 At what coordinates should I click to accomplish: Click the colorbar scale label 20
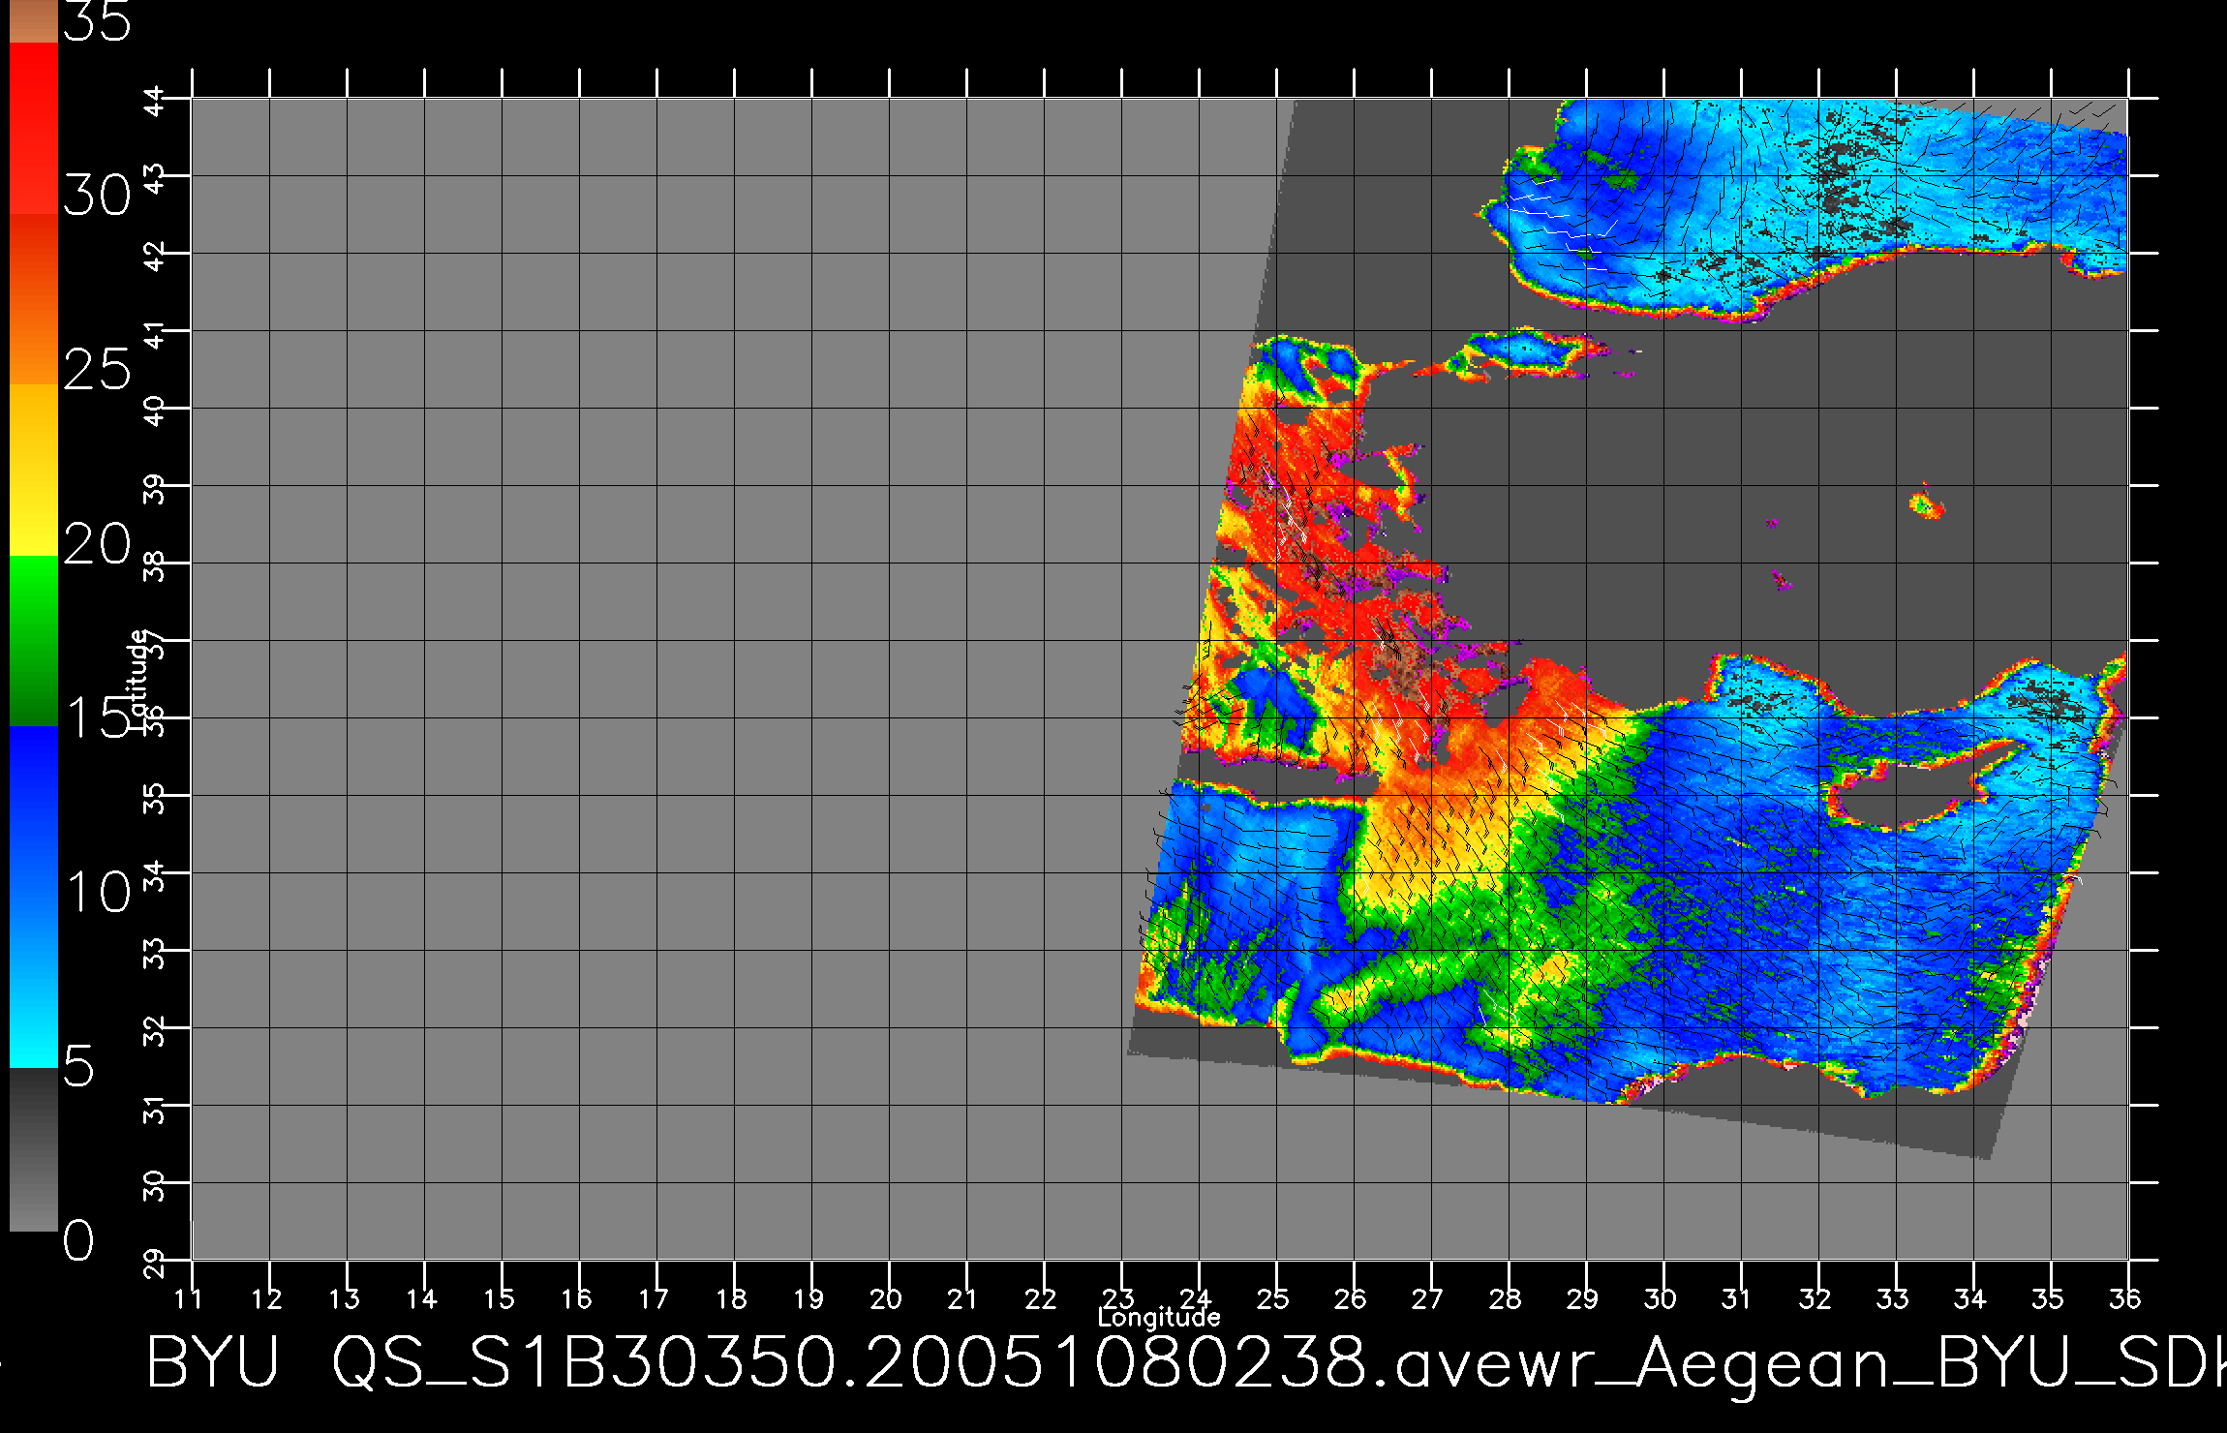(97, 544)
